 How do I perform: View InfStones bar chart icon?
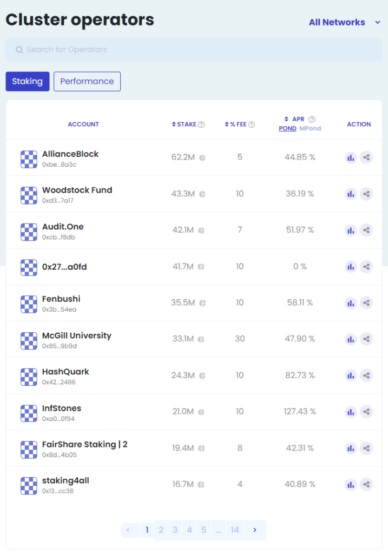[351, 412]
